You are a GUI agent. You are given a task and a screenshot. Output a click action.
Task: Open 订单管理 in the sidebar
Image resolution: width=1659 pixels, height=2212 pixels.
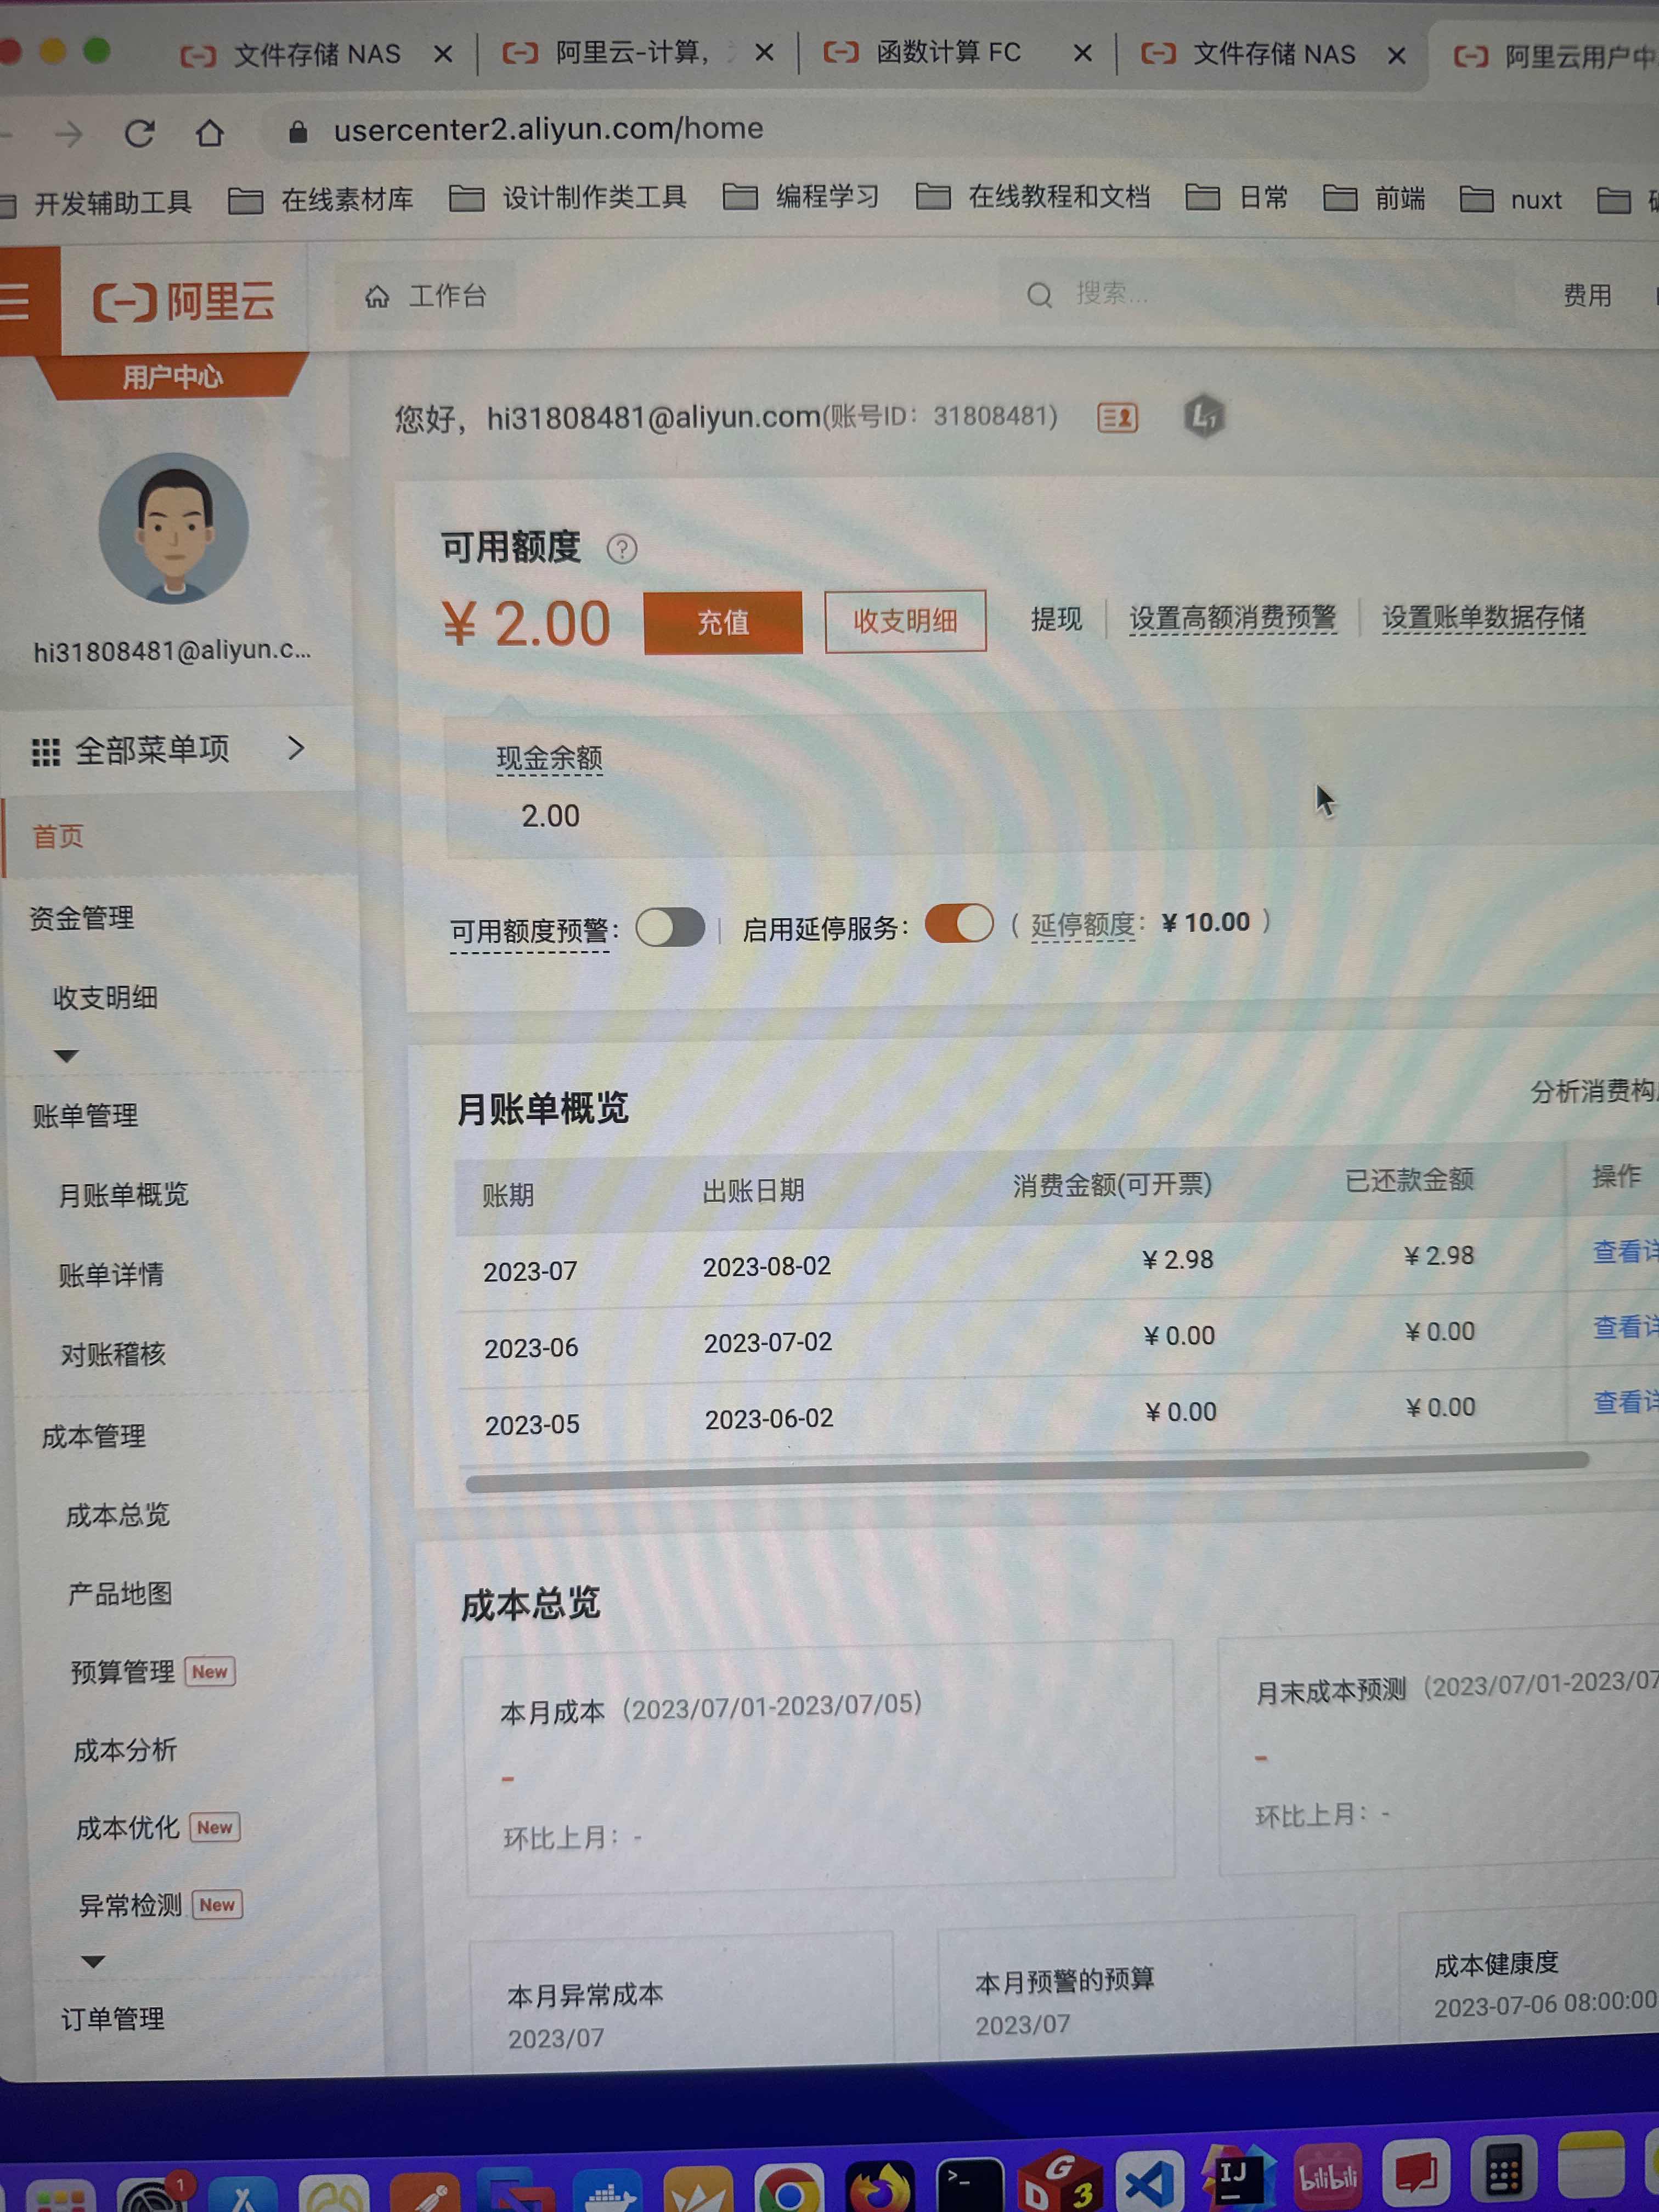click(113, 2019)
